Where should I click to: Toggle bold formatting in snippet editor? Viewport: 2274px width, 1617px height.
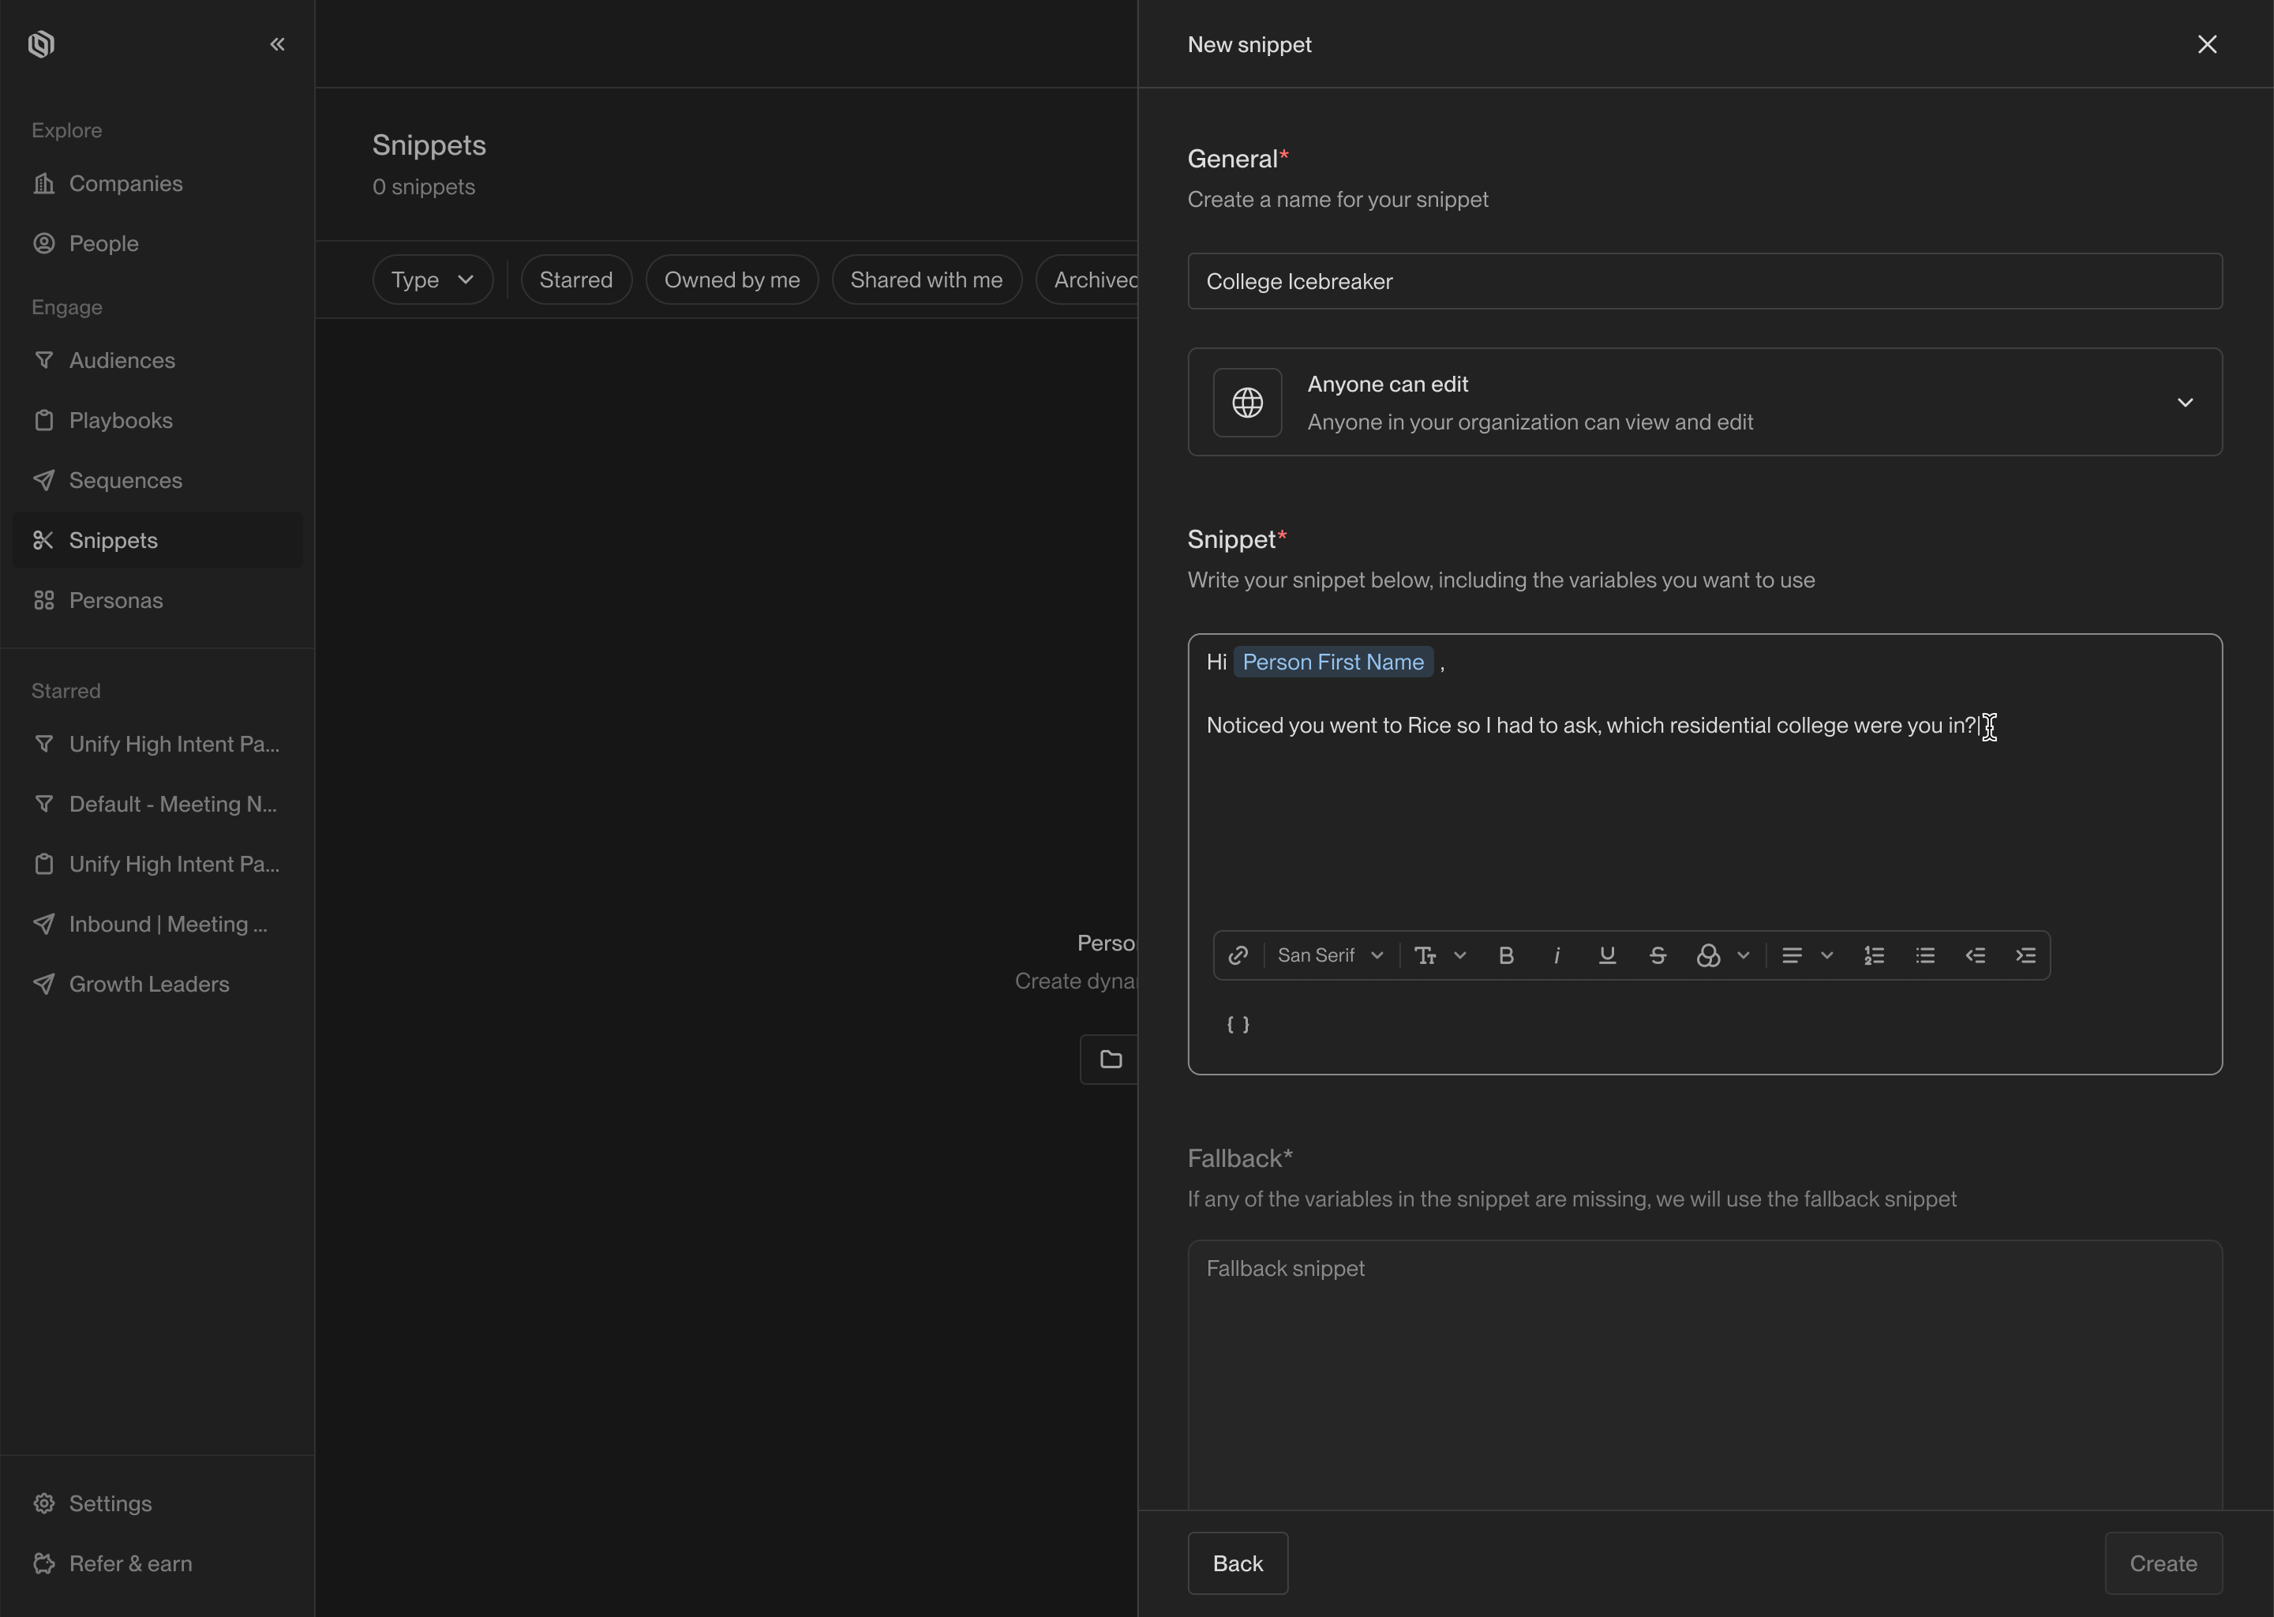click(x=1506, y=955)
